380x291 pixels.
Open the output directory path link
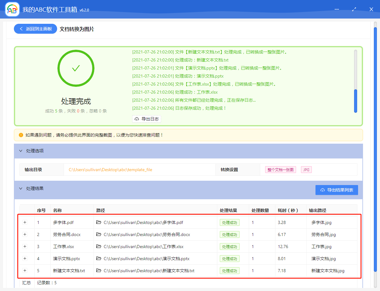click(110, 170)
